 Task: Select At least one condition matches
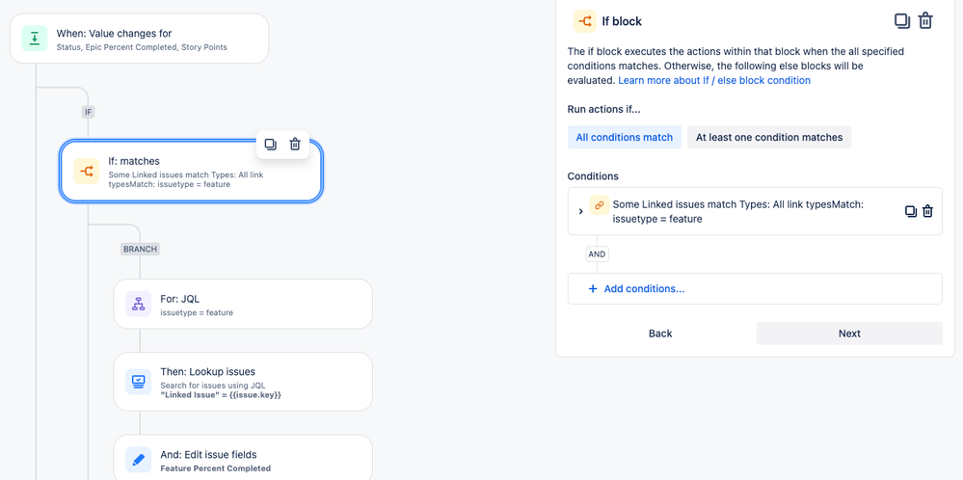(x=769, y=138)
